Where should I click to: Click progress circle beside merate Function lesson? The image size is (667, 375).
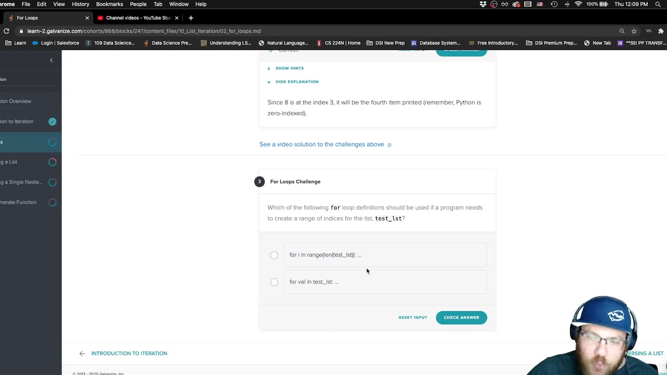click(53, 203)
